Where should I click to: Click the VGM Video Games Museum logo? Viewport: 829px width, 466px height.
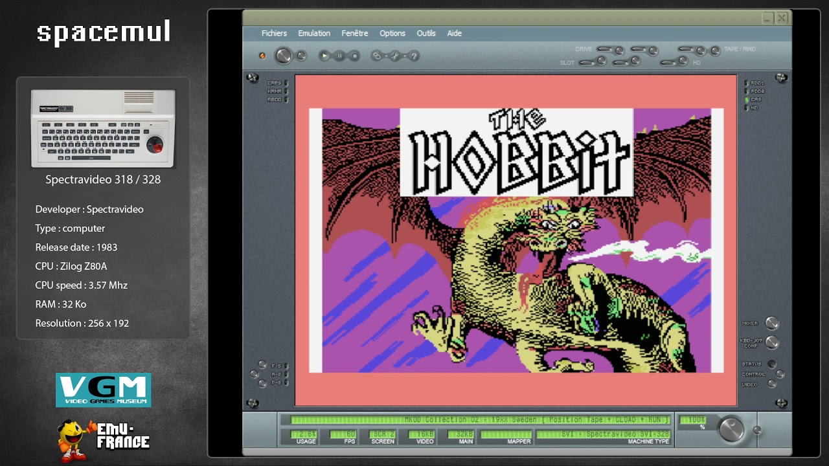(x=104, y=390)
